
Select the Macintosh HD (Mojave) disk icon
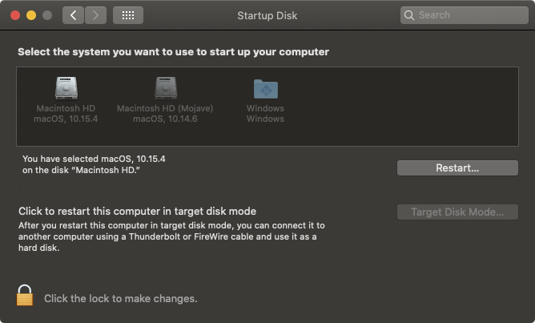(165, 87)
